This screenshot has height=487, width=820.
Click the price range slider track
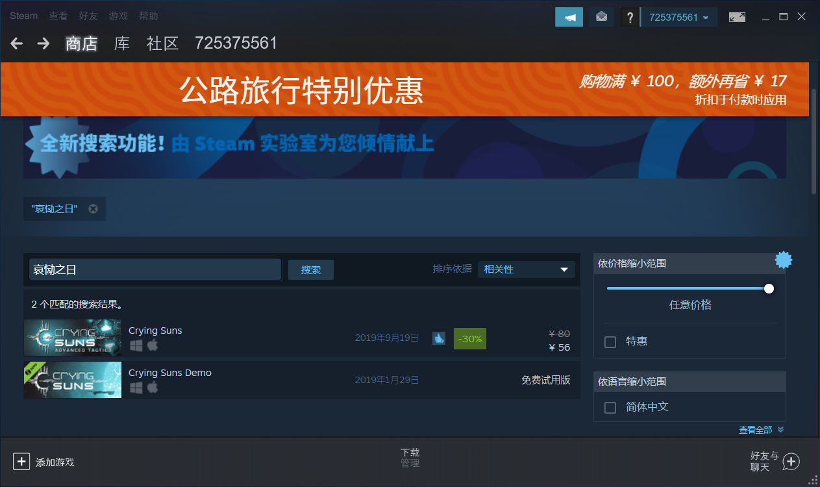688,288
